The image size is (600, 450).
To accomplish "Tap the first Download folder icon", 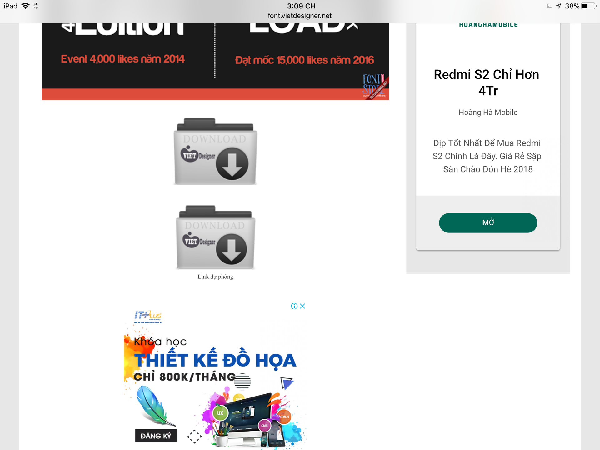I will [215, 151].
